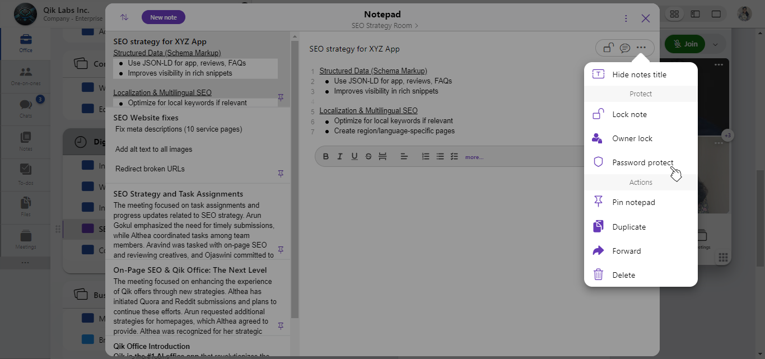Click Password protect menu entry
765x359 pixels.
[x=642, y=162]
